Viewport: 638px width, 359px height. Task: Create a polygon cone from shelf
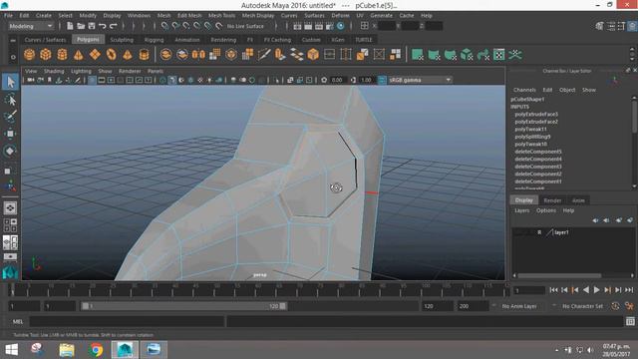[78, 55]
